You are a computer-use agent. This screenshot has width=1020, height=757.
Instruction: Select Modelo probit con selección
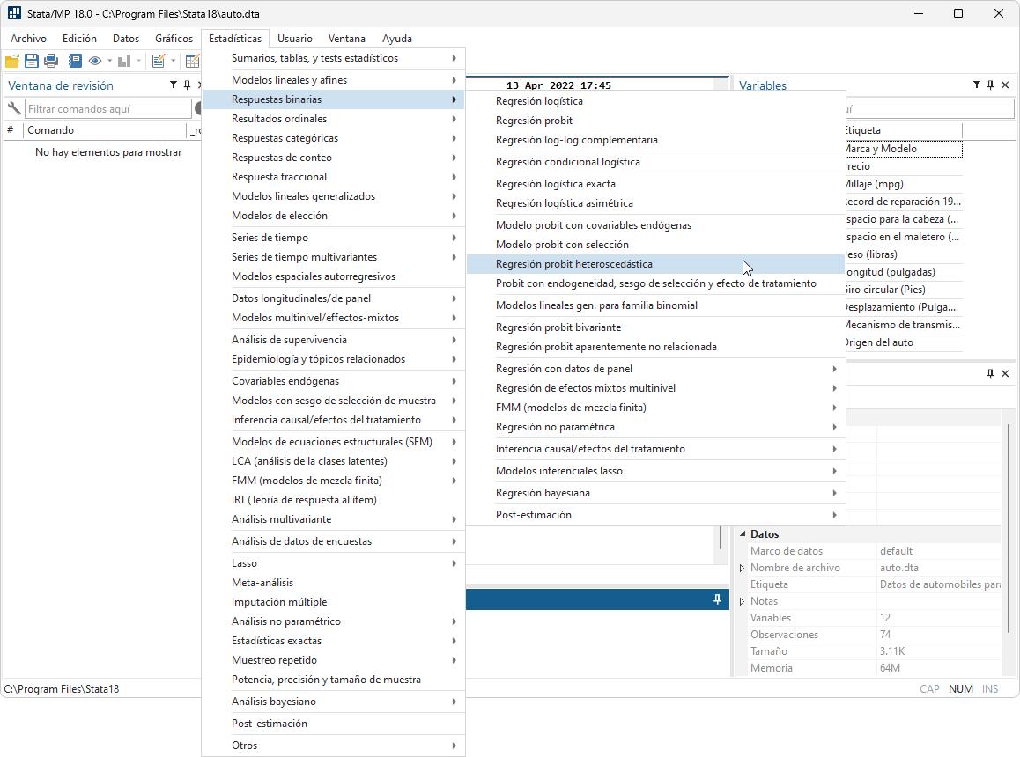[x=655, y=245]
